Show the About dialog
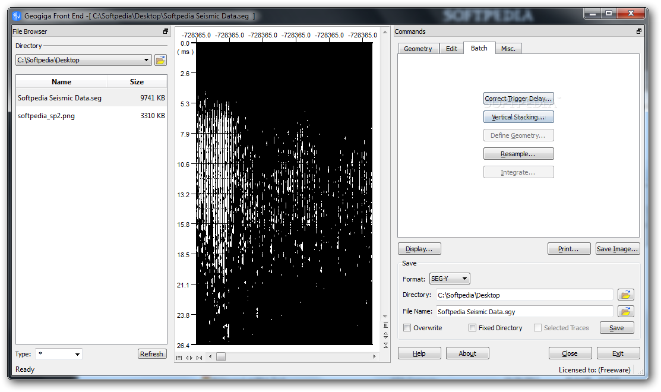Viewport: 661px width, 392px height. [x=467, y=353]
